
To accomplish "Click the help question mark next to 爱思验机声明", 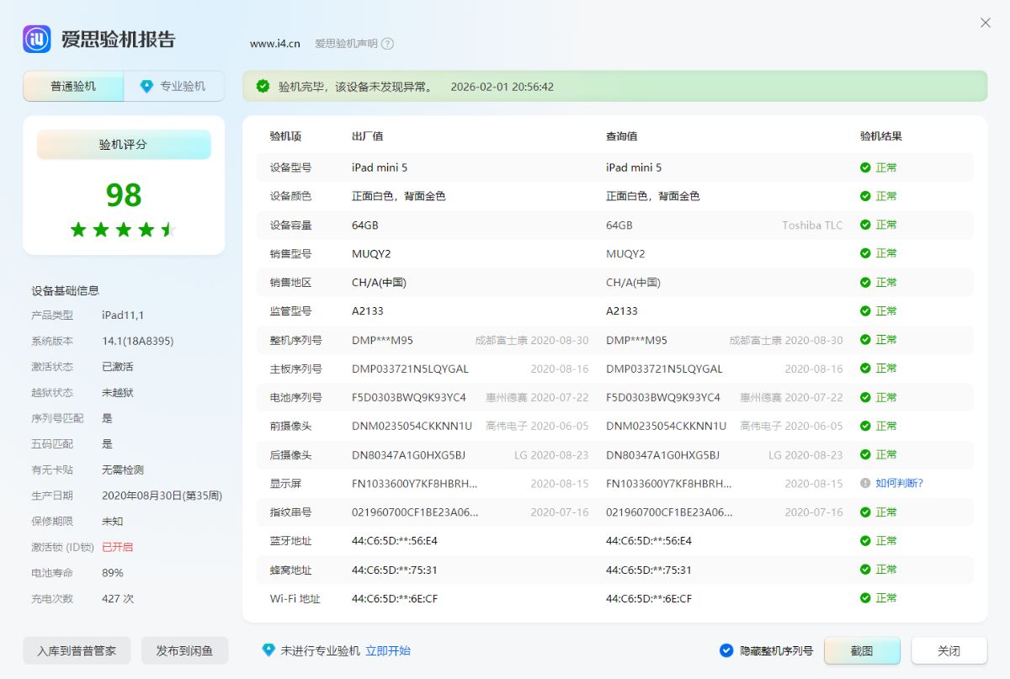I will [x=387, y=44].
